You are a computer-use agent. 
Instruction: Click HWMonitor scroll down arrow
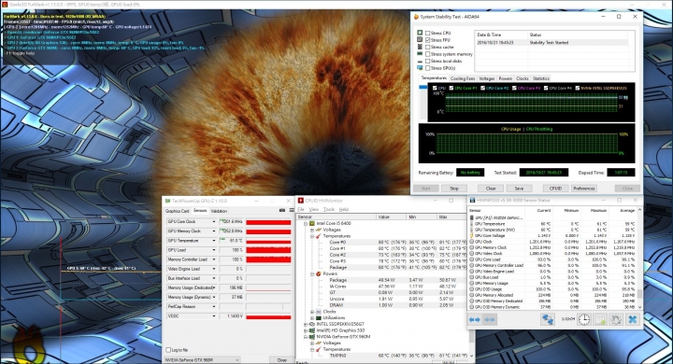pos(472,356)
